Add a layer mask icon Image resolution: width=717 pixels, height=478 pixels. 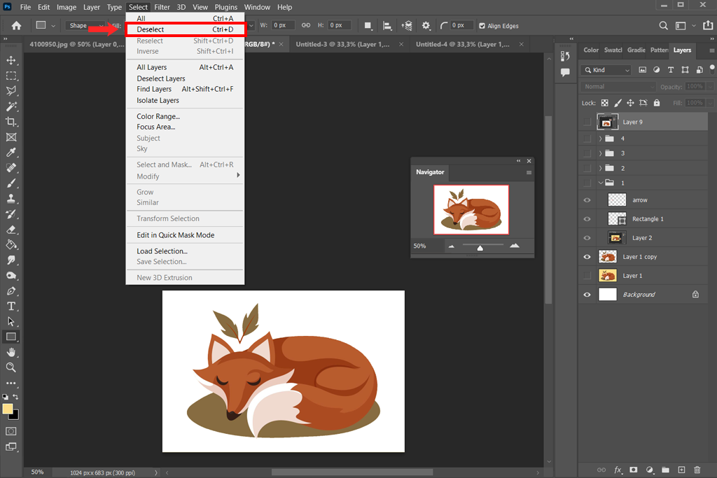pos(633,470)
